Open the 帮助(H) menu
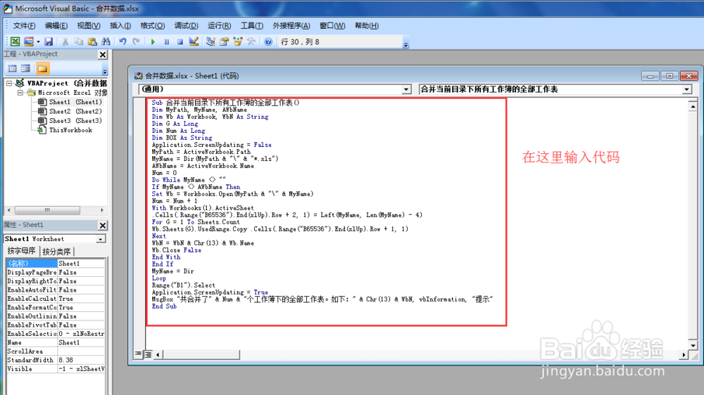The image size is (704, 395). (367, 25)
